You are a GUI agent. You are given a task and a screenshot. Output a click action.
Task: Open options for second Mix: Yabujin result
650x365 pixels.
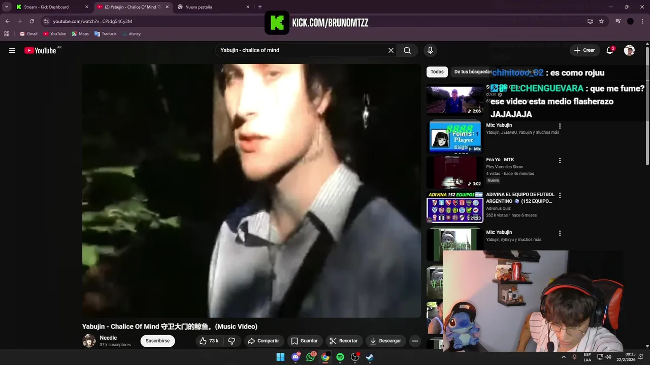tap(560, 233)
